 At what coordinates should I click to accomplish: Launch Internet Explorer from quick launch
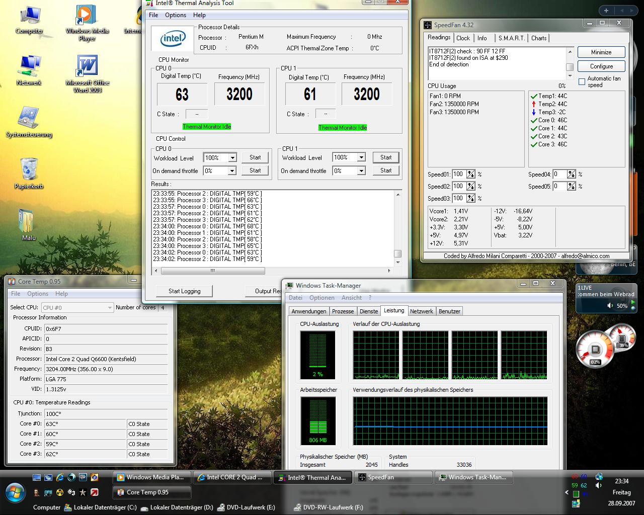point(60,477)
